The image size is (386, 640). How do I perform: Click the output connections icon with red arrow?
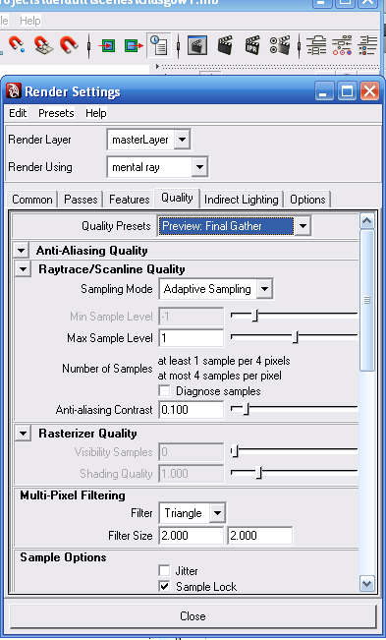click(134, 45)
